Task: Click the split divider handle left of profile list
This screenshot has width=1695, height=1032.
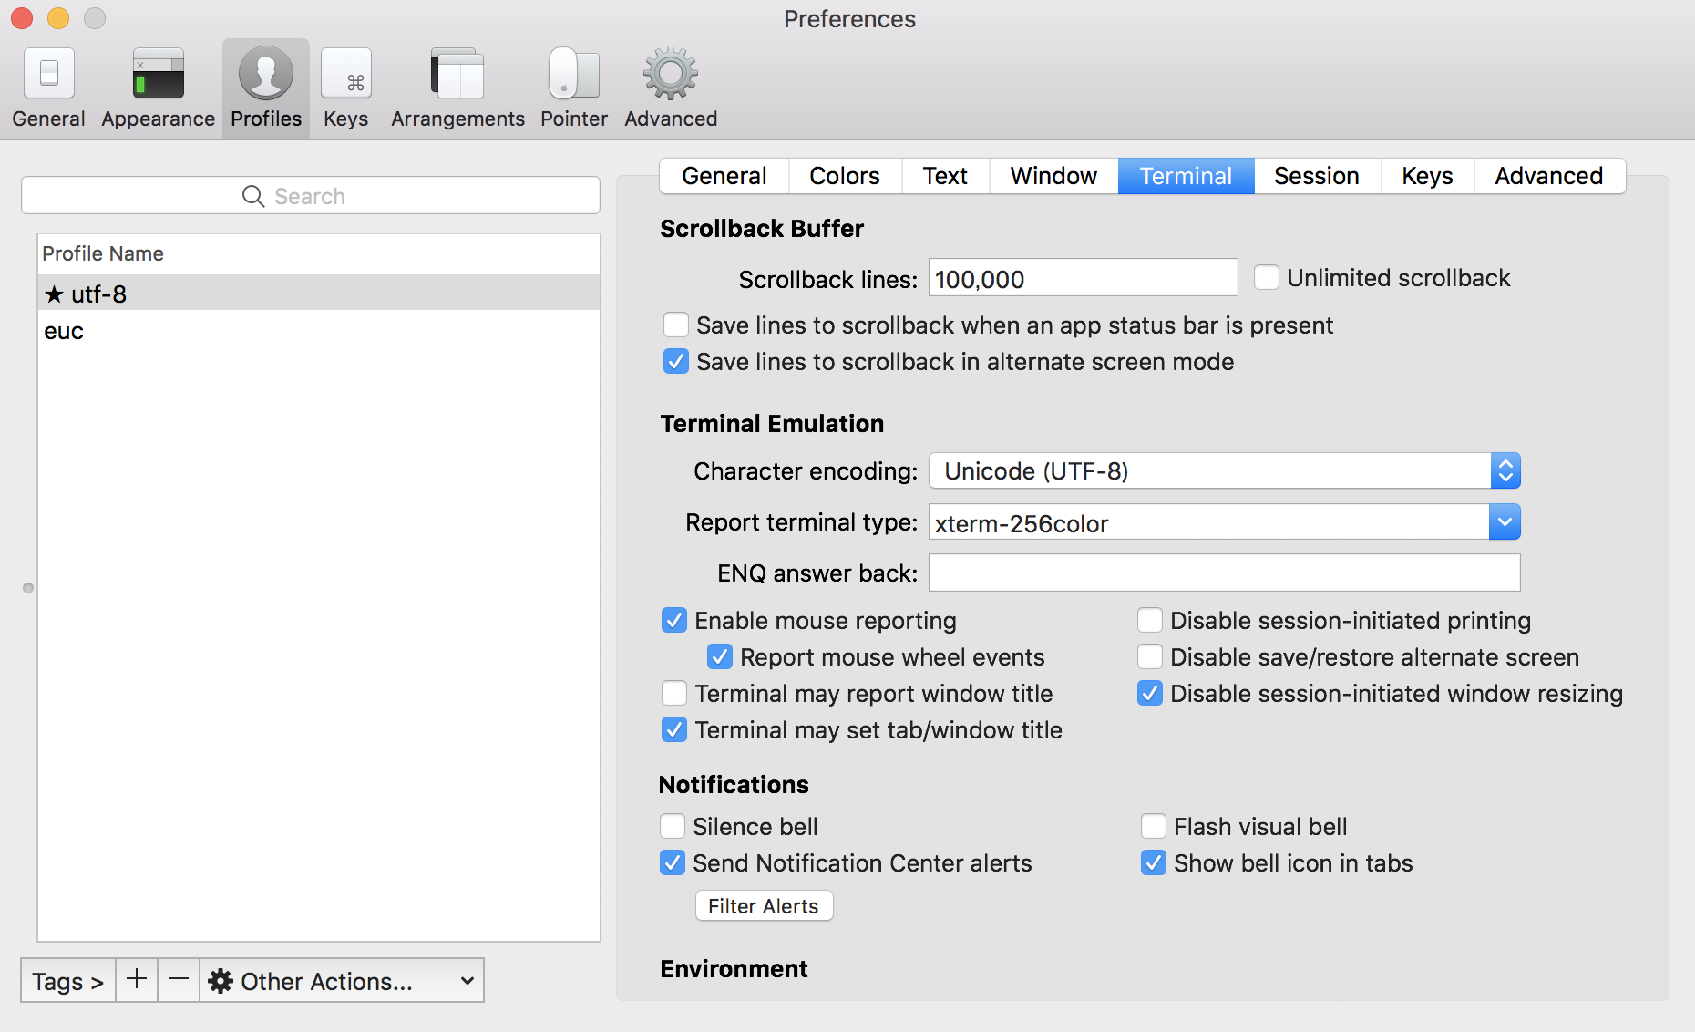Action: click(28, 588)
